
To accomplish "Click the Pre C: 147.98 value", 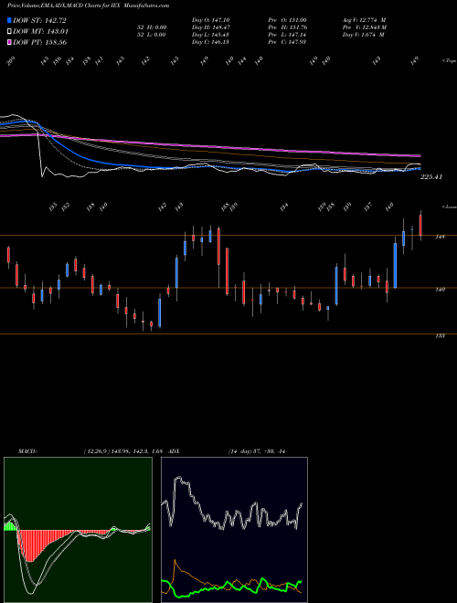I will point(287,42).
